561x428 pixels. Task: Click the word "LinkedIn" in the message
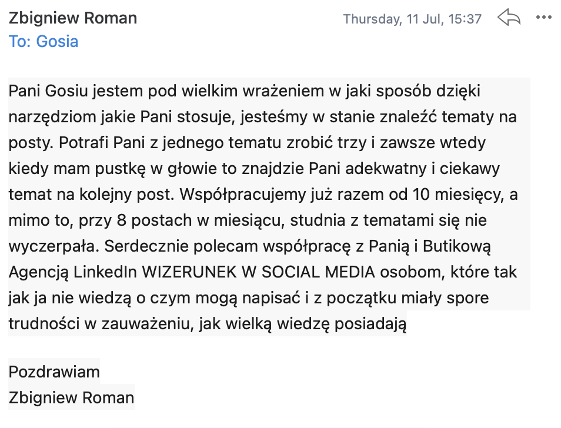click(109, 273)
